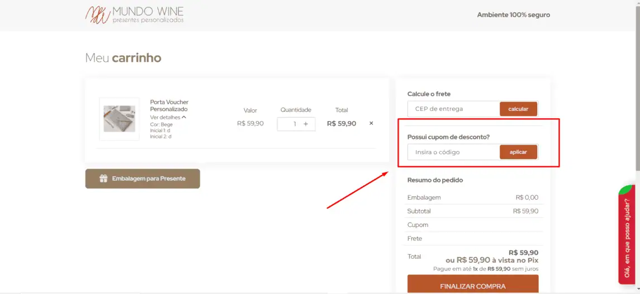Click the Ambiente 100% seguro text
Image resolution: width=640 pixels, height=294 pixels.
click(x=513, y=15)
